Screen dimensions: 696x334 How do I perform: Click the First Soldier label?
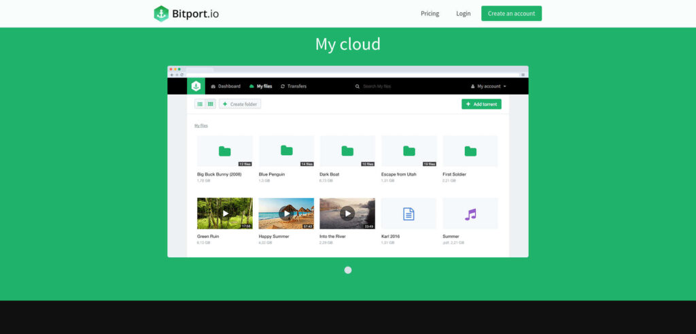coord(455,175)
